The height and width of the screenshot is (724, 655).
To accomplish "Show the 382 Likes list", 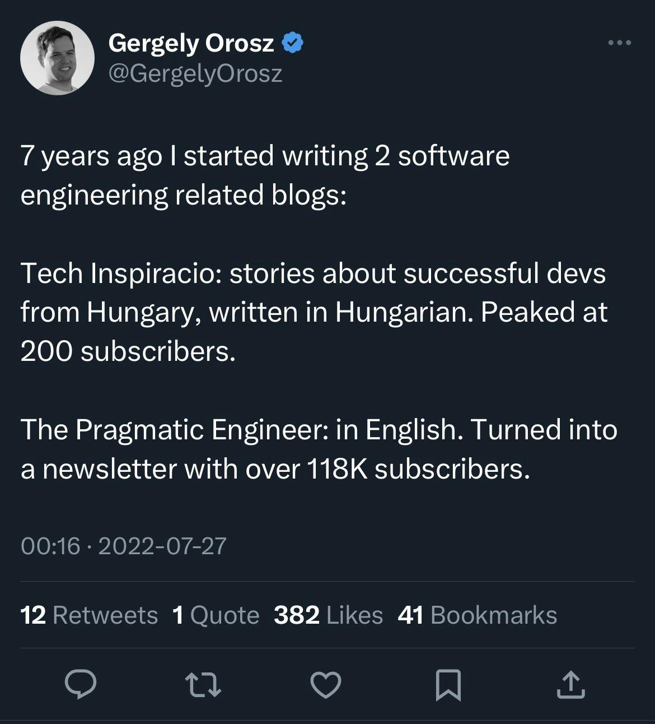I will pyautogui.click(x=328, y=615).
